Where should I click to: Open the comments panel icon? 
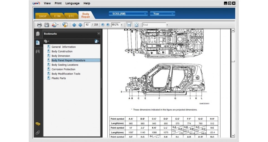[x=38, y=124]
